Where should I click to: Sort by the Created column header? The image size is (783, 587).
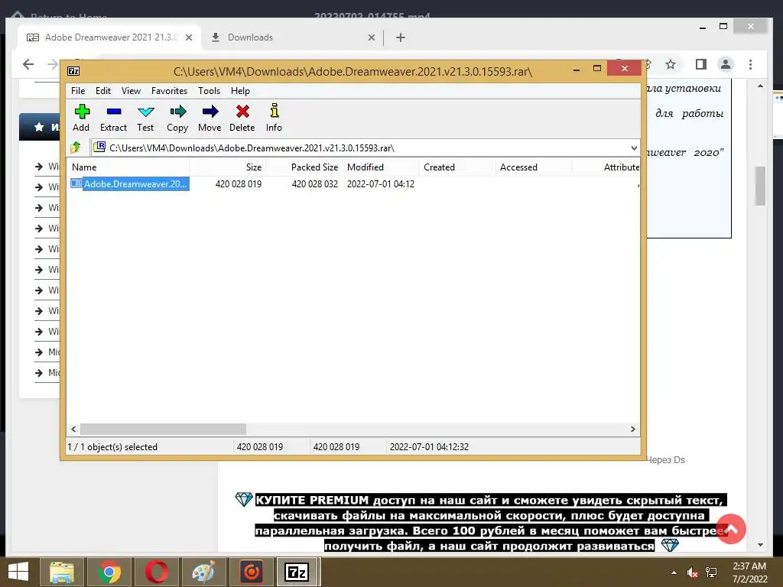tap(457, 167)
